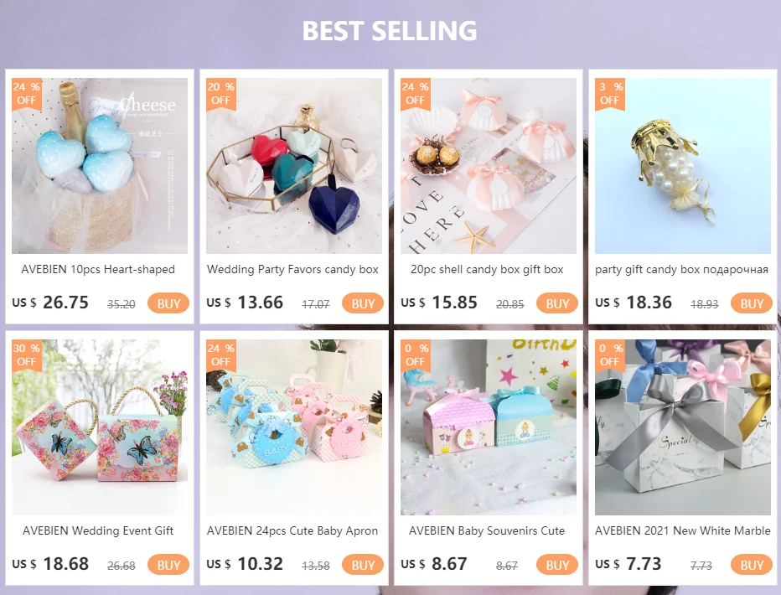Click BUY for AVEBIEN 10pcs Heart-shaped item
The height and width of the screenshot is (595, 781).
pos(168,303)
